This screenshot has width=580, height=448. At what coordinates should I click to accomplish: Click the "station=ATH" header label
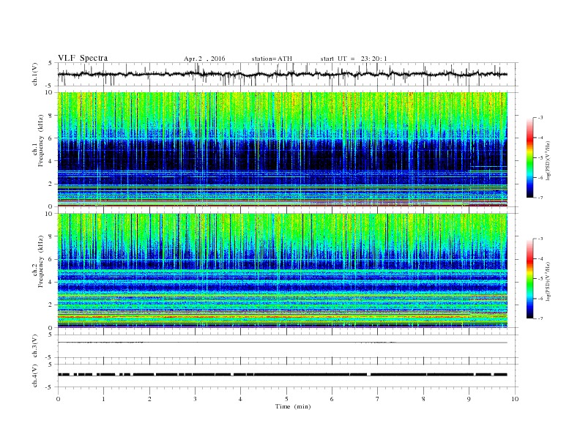pos(272,59)
